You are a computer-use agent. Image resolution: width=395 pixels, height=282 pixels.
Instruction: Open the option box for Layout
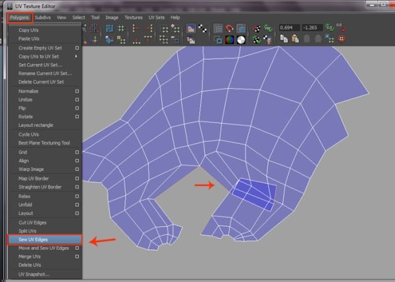click(77, 213)
